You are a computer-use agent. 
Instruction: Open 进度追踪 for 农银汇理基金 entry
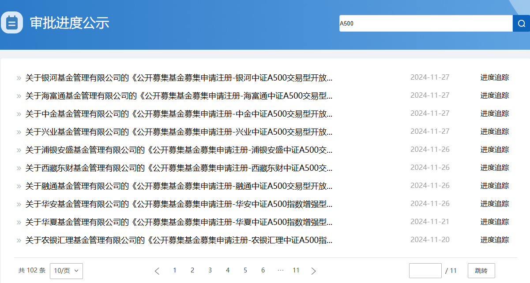[x=494, y=240]
